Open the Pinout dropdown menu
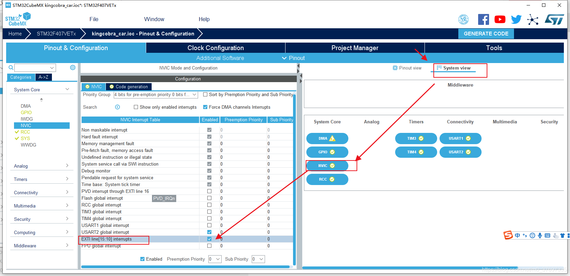This screenshot has height=276, width=570. (293, 58)
